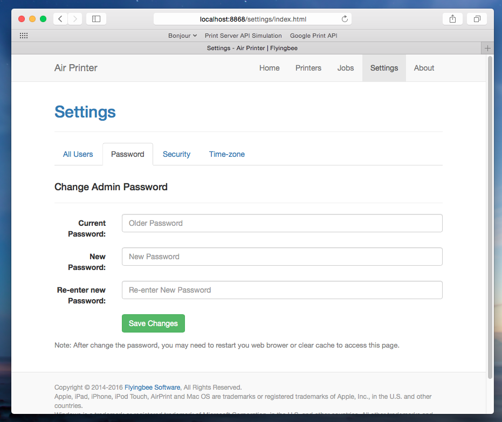Image resolution: width=502 pixels, height=422 pixels.
Task: Expand the Bonjour bookmarks dropdown
Action: tap(182, 36)
